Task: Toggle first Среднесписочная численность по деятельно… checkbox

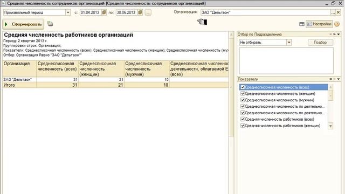Action: coord(243,106)
